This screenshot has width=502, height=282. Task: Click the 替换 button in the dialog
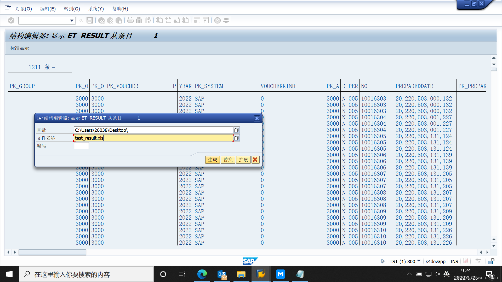click(228, 160)
